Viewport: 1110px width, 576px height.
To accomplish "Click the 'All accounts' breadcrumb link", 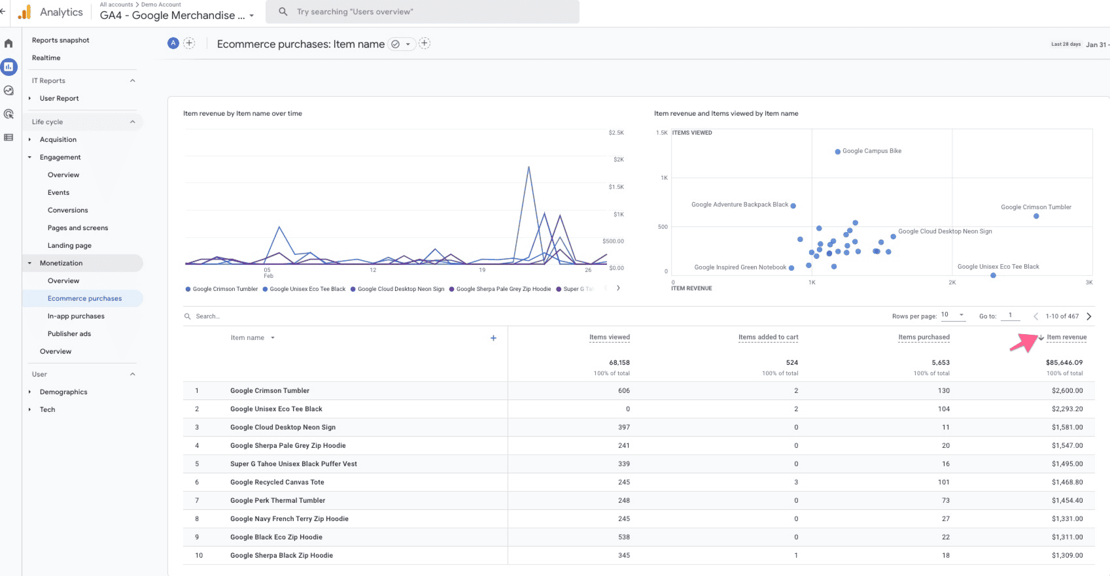I will click(x=116, y=5).
